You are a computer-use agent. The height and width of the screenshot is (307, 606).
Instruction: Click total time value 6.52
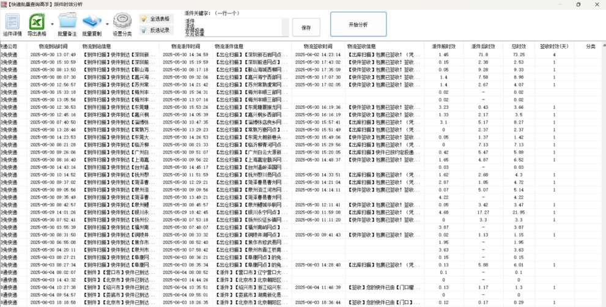pyautogui.click(x=519, y=160)
